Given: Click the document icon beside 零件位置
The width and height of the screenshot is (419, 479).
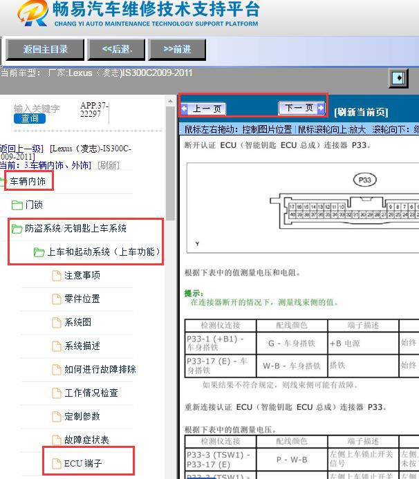Looking at the screenshot, I should [x=57, y=299].
